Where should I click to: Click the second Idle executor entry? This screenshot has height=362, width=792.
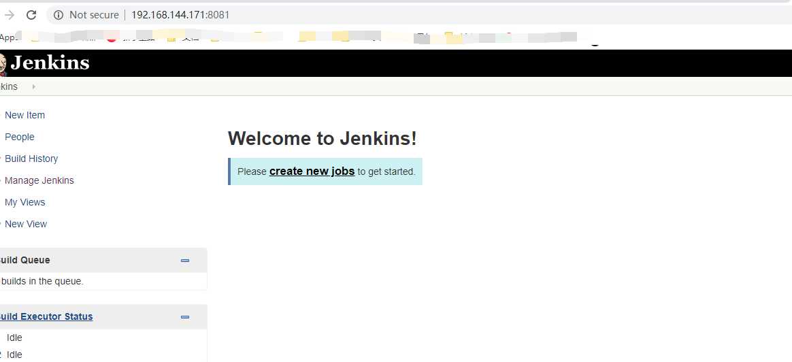(14, 355)
